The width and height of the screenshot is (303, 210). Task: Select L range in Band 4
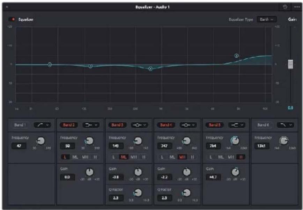pyautogui.click(x=162, y=157)
